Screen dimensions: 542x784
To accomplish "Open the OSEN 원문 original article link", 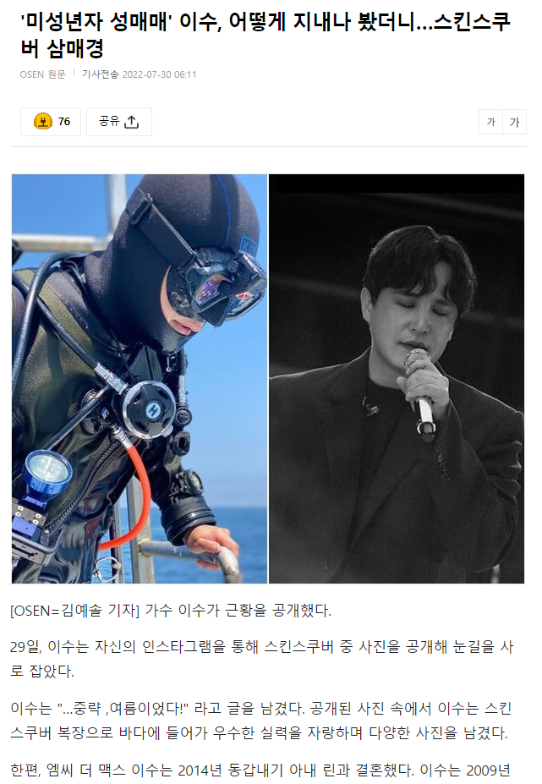I will pos(42,74).
